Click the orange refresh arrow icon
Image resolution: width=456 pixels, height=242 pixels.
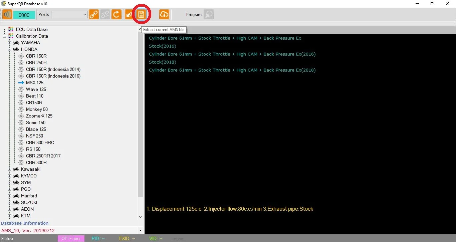(x=117, y=15)
